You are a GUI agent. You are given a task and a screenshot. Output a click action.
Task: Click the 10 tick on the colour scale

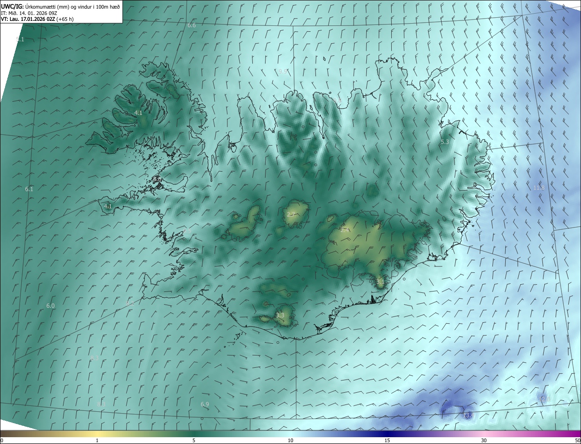point(290,440)
